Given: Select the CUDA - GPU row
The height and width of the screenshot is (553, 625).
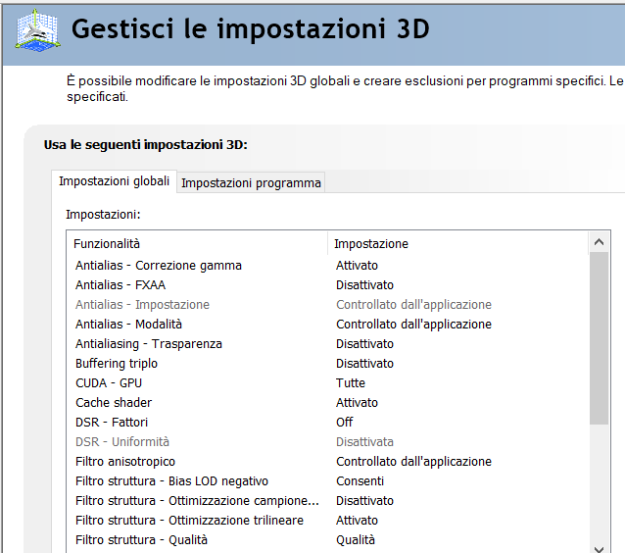Looking at the screenshot, I should point(327,382).
